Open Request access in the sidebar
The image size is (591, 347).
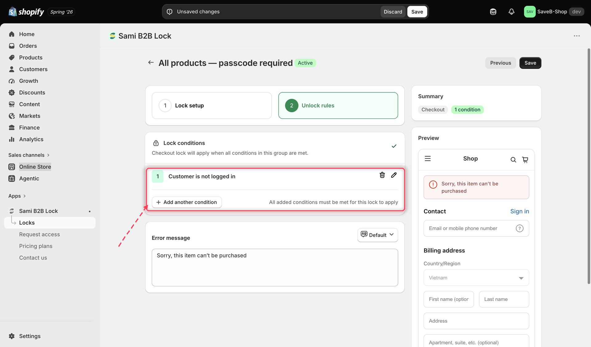[x=39, y=235]
